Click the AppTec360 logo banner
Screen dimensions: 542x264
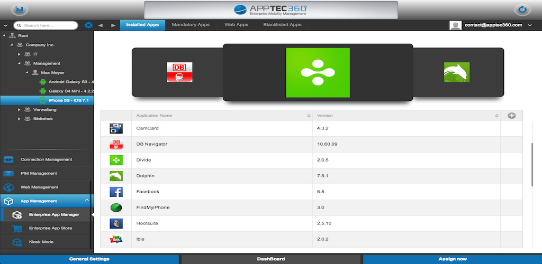270,10
